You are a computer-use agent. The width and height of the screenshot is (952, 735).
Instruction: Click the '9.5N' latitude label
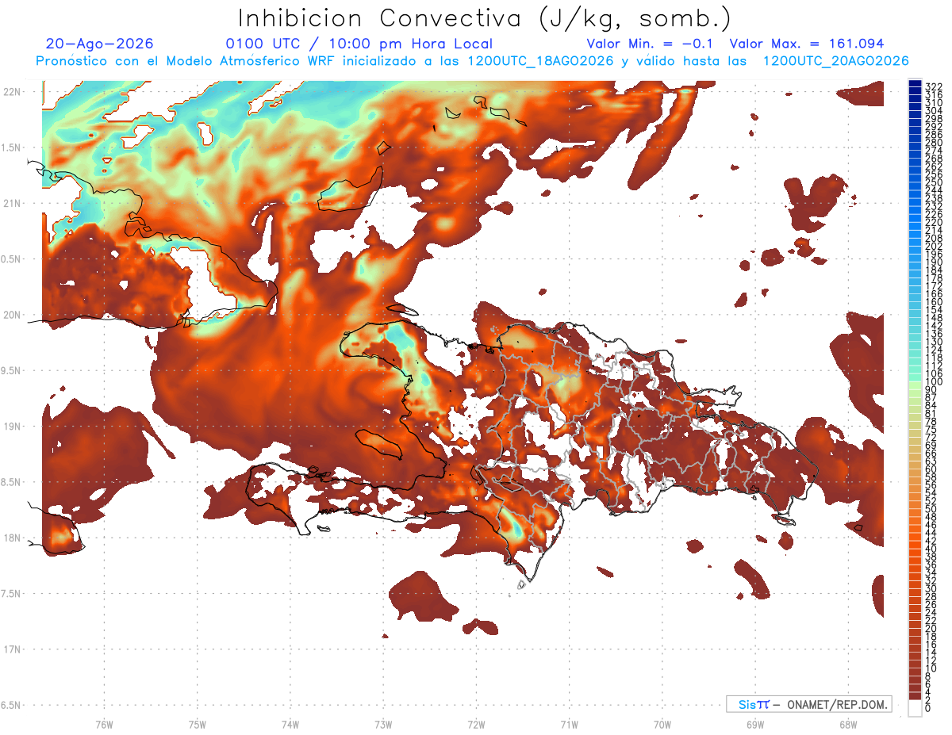pos(11,370)
